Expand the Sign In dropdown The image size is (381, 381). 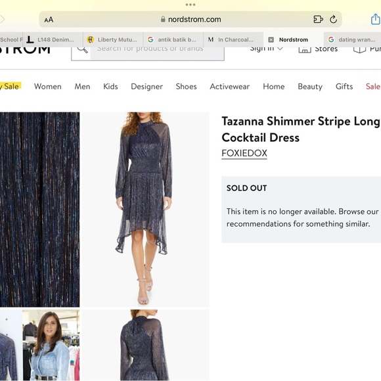(x=266, y=49)
